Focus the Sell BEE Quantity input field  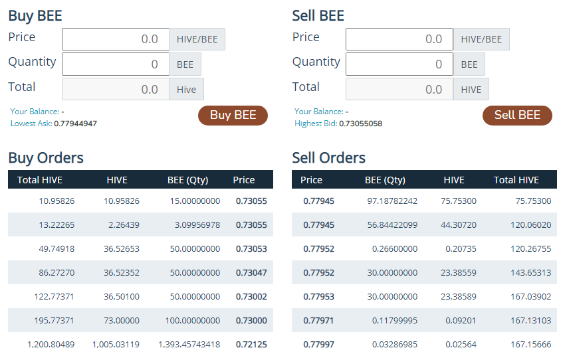coord(399,64)
